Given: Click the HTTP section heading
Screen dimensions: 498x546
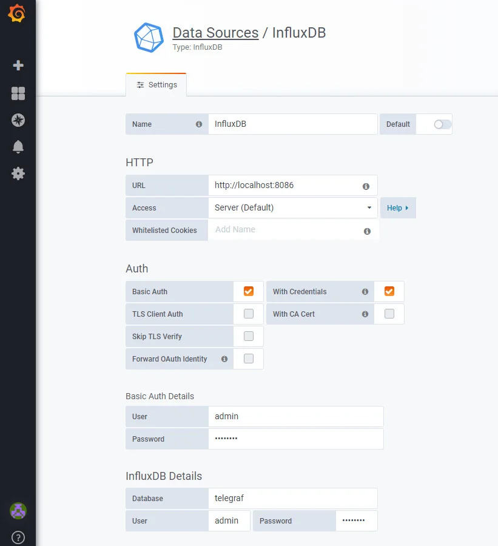Looking at the screenshot, I should pyautogui.click(x=140, y=162).
